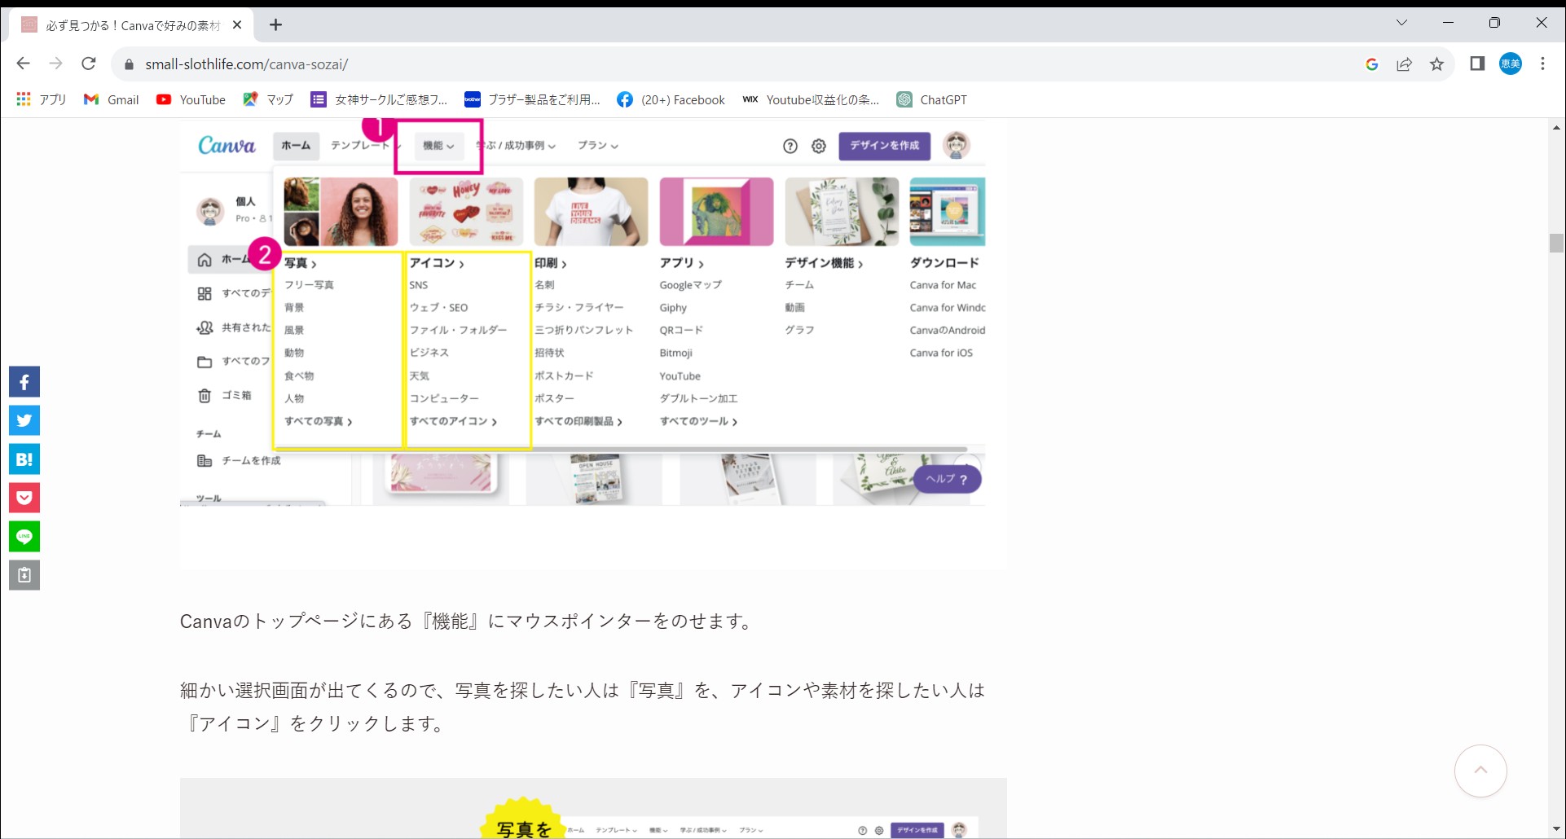Image resolution: width=1566 pixels, height=839 pixels.
Task: Share article to Hatena Bookmark
Action: 24,459
